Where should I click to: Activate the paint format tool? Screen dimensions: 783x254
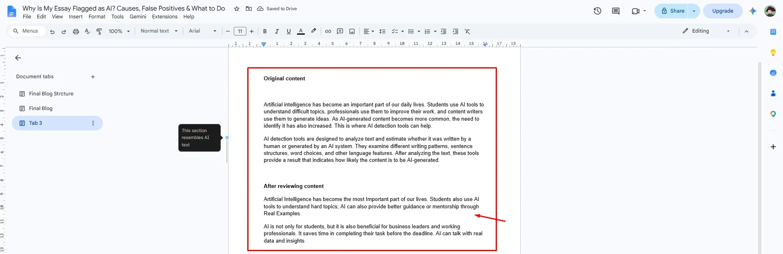pos(99,31)
